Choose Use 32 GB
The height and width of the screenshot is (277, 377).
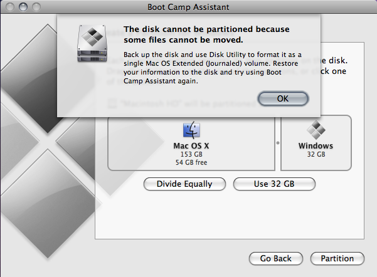click(x=274, y=184)
